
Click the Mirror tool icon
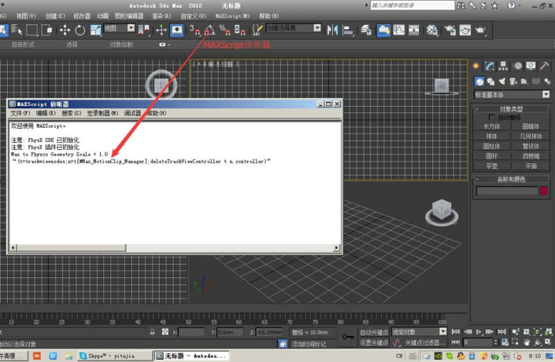pyautogui.click(x=332, y=30)
